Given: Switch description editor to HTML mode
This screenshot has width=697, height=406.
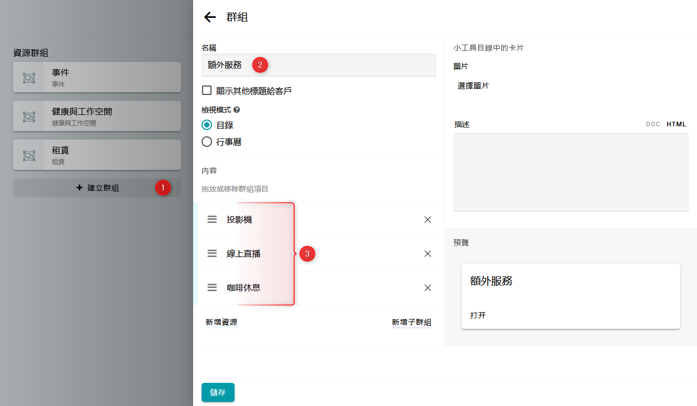Looking at the screenshot, I should tap(676, 124).
